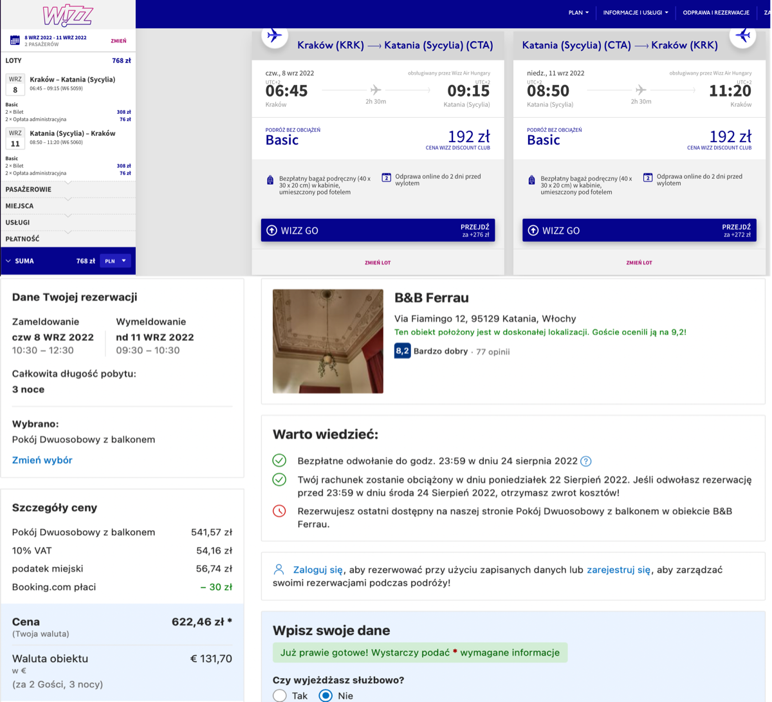Click the WRZ 11 date badge in flight summary
Image resolution: width=772 pixels, height=702 pixels.
click(x=15, y=139)
